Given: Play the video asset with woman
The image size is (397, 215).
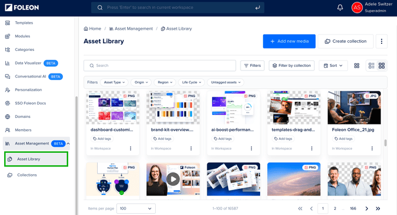Looking at the screenshot, I should click(173, 179).
